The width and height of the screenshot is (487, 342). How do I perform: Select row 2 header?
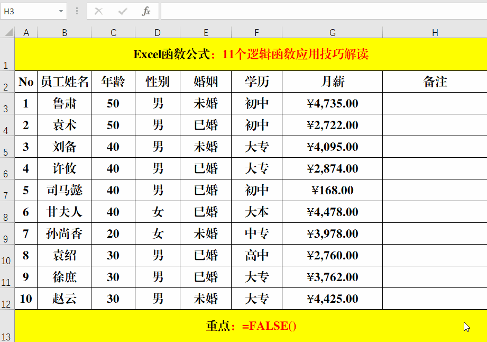pos(7,82)
